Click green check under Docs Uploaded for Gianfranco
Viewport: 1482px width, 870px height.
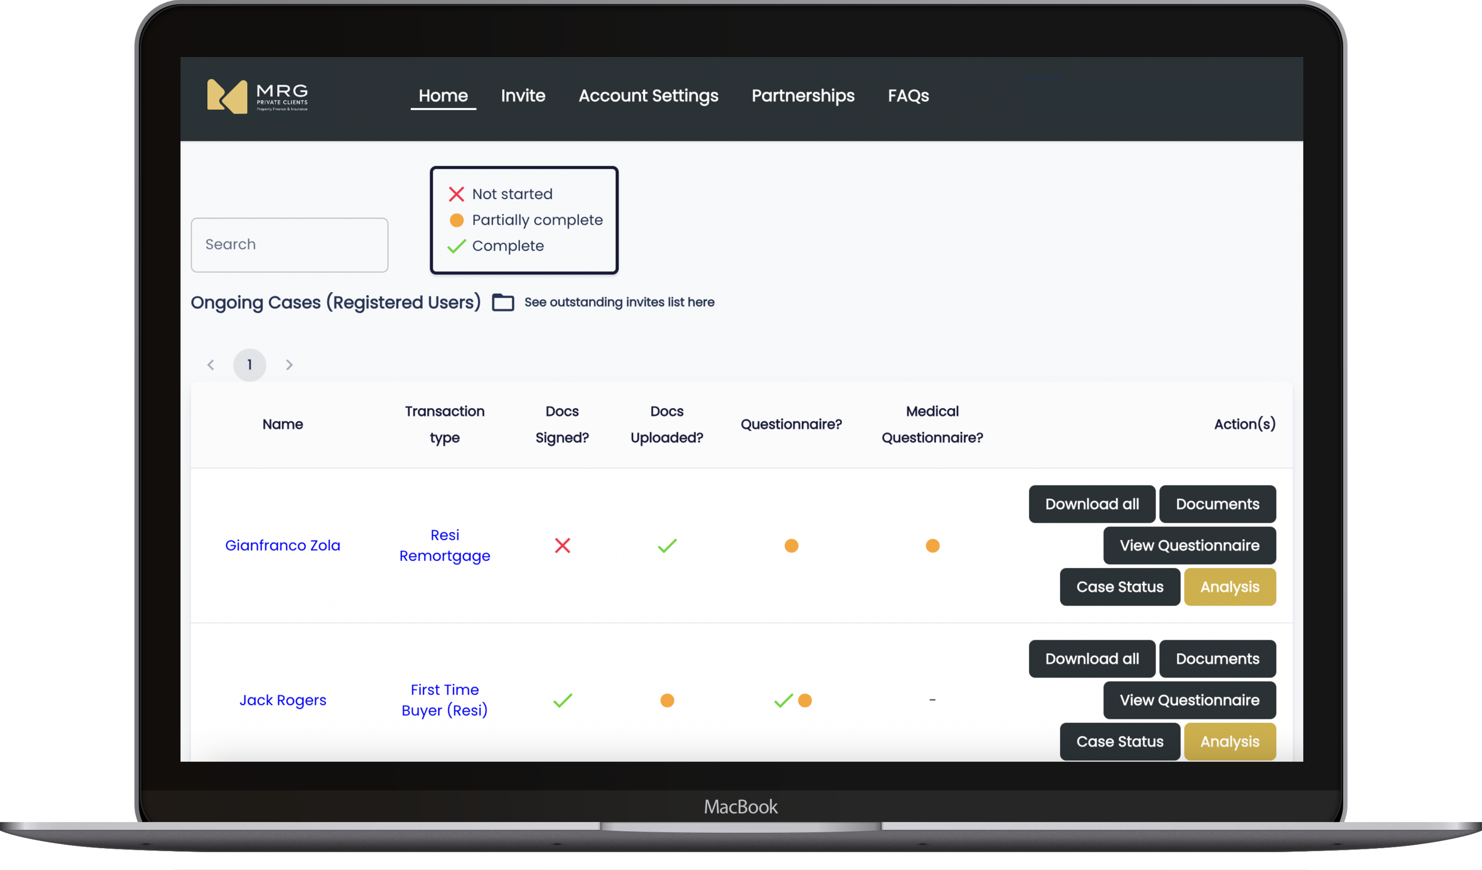667,545
